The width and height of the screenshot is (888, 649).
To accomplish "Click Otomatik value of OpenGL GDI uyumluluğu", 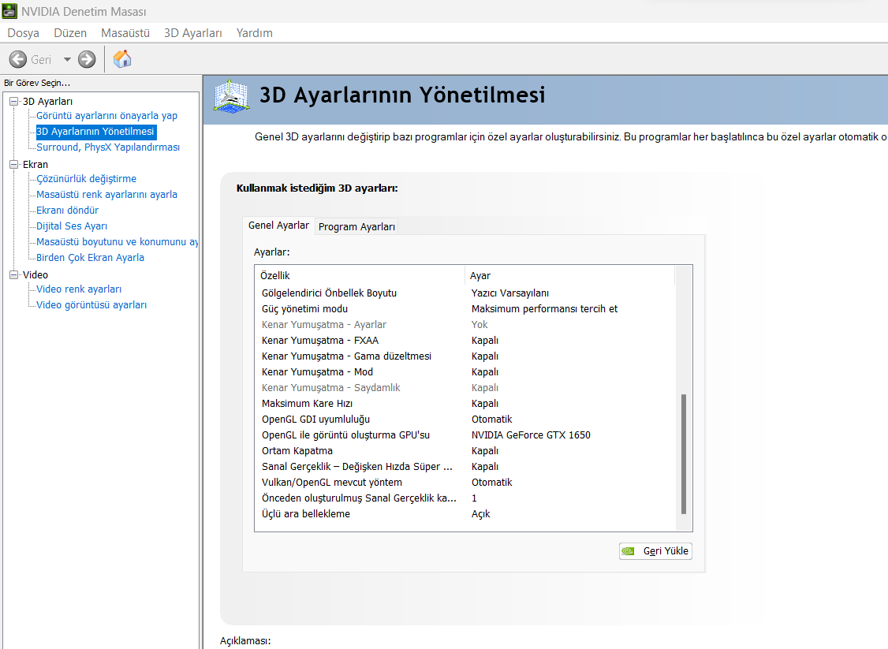I will [x=491, y=419].
